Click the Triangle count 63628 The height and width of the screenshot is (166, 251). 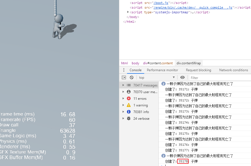pyautogui.click(x=68, y=131)
